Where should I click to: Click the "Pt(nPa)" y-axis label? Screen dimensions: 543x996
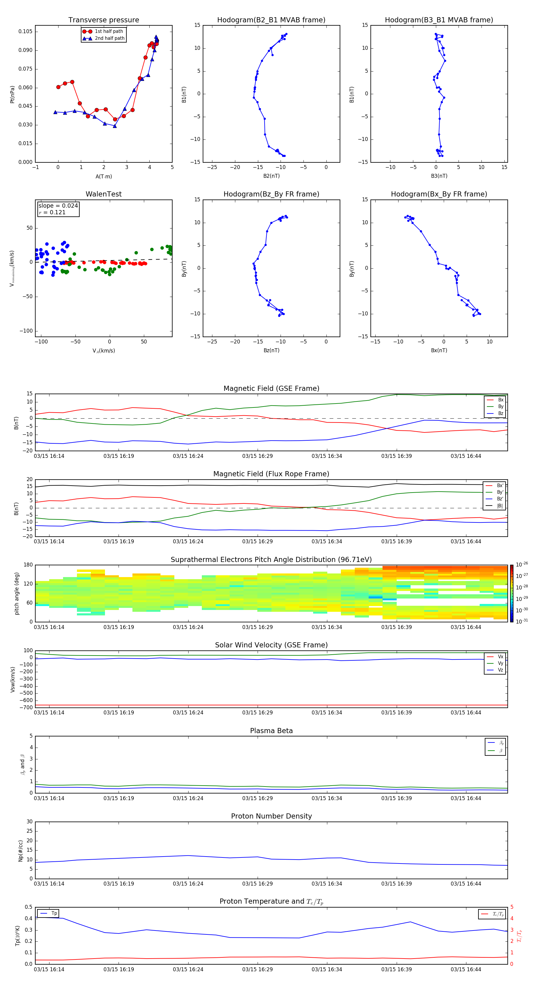tap(12, 94)
